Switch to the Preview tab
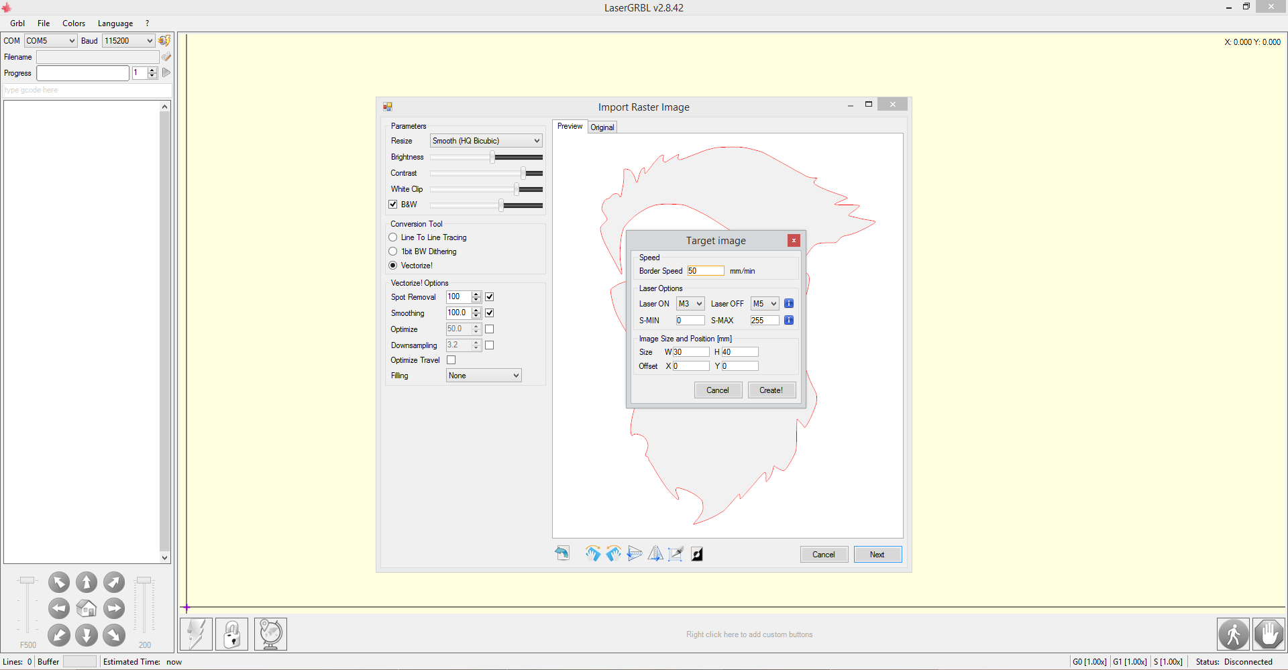 coord(570,126)
